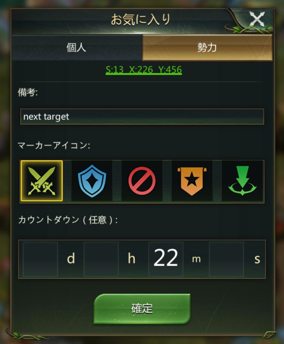Switch to the 個人 tab
This screenshot has height=344, width=284.
tap(77, 48)
